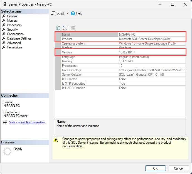This screenshot has height=174, width=192.
Task: Click the Permissions page wrench icon
Action: (x=4, y=47)
